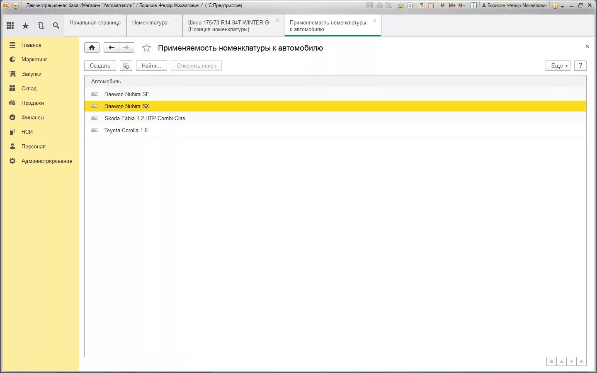The image size is (597, 373).
Task: Close the Номенклатура tab
Action: point(176,20)
